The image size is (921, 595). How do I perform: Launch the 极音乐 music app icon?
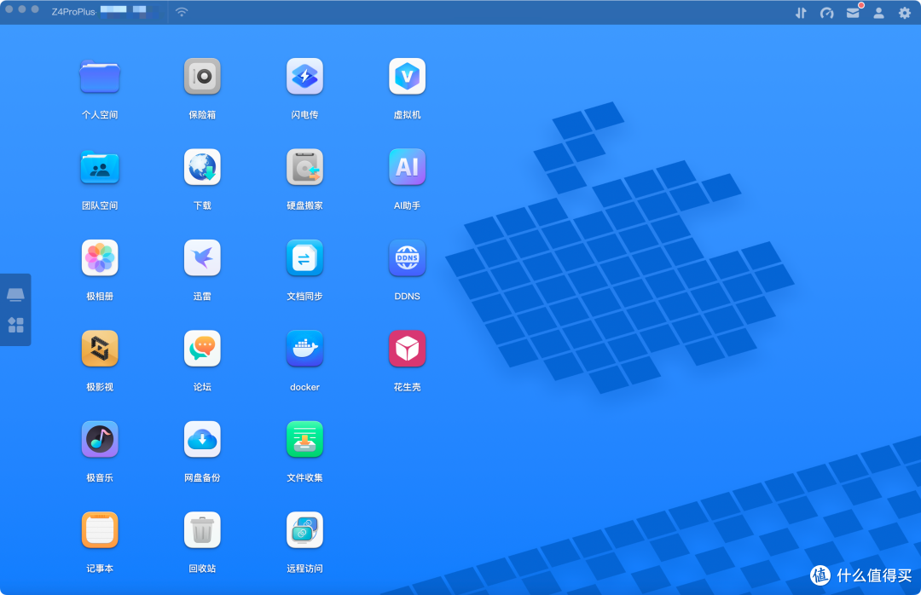[x=100, y=439]
